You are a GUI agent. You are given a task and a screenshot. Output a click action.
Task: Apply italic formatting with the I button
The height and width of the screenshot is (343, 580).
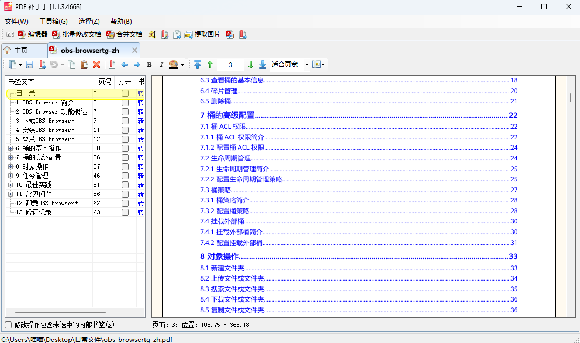click(x=162, y=65)
